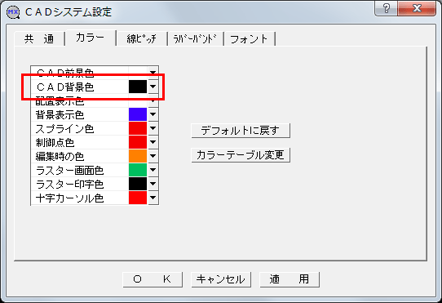The height and width of the screenshot is (303, 442).
Task: Select the 十字カーソル色 row label
Action: [x=69, y=198]
